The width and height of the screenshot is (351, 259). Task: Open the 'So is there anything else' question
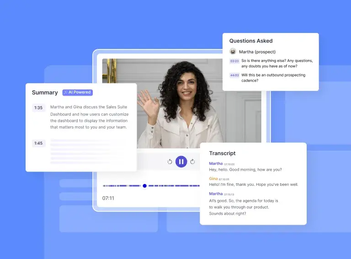pos(277,64)
